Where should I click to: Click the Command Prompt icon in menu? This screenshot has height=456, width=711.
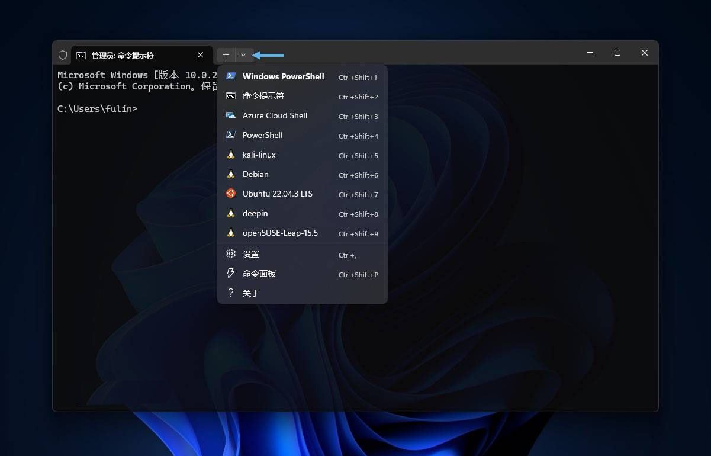[231, 96]
